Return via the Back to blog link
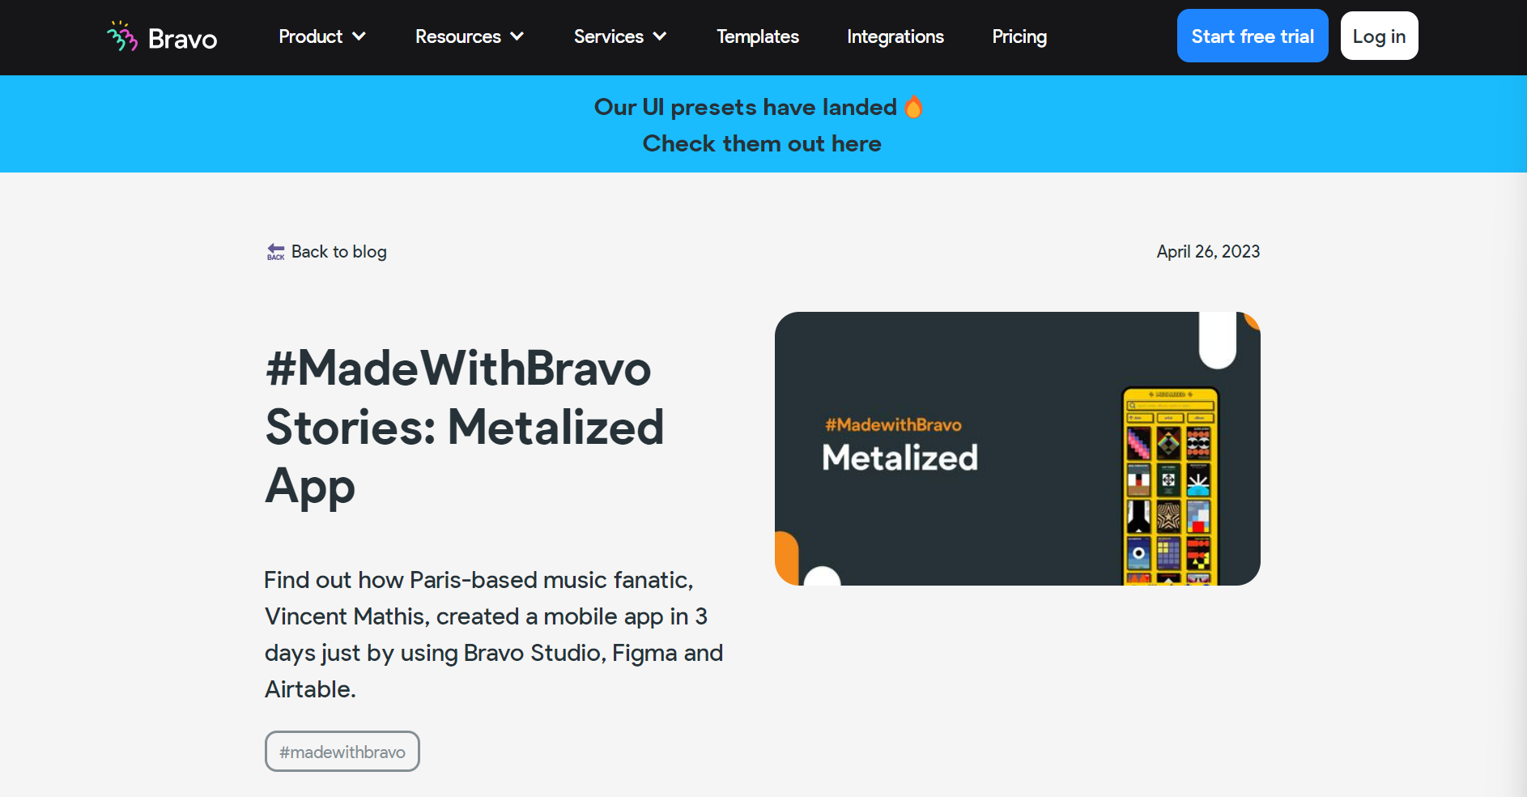 pyautogui.click(x=338, y=252)
